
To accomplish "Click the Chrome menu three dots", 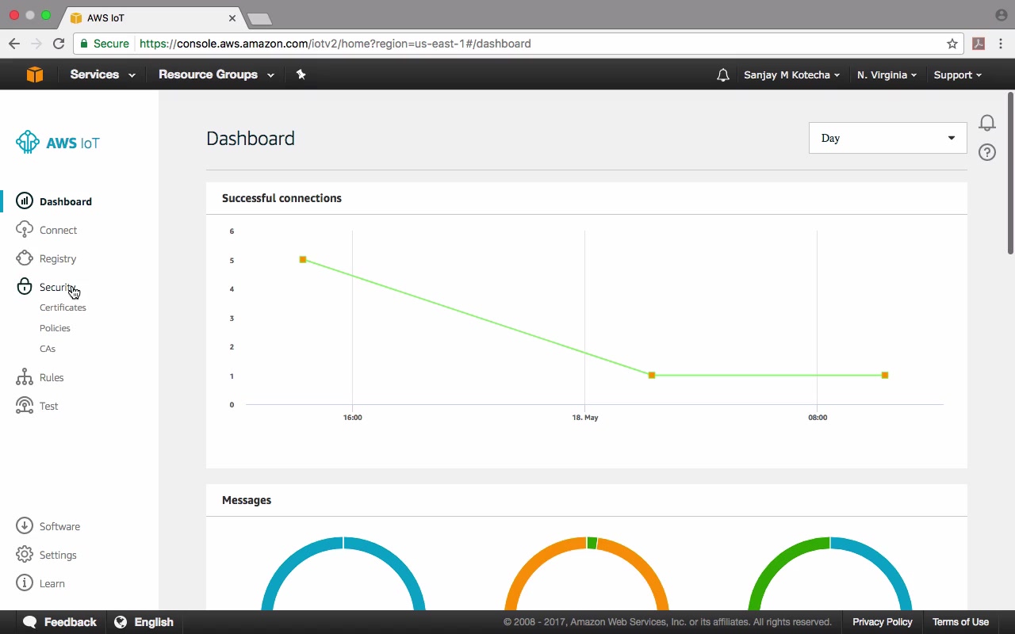I will [1002, 44].
